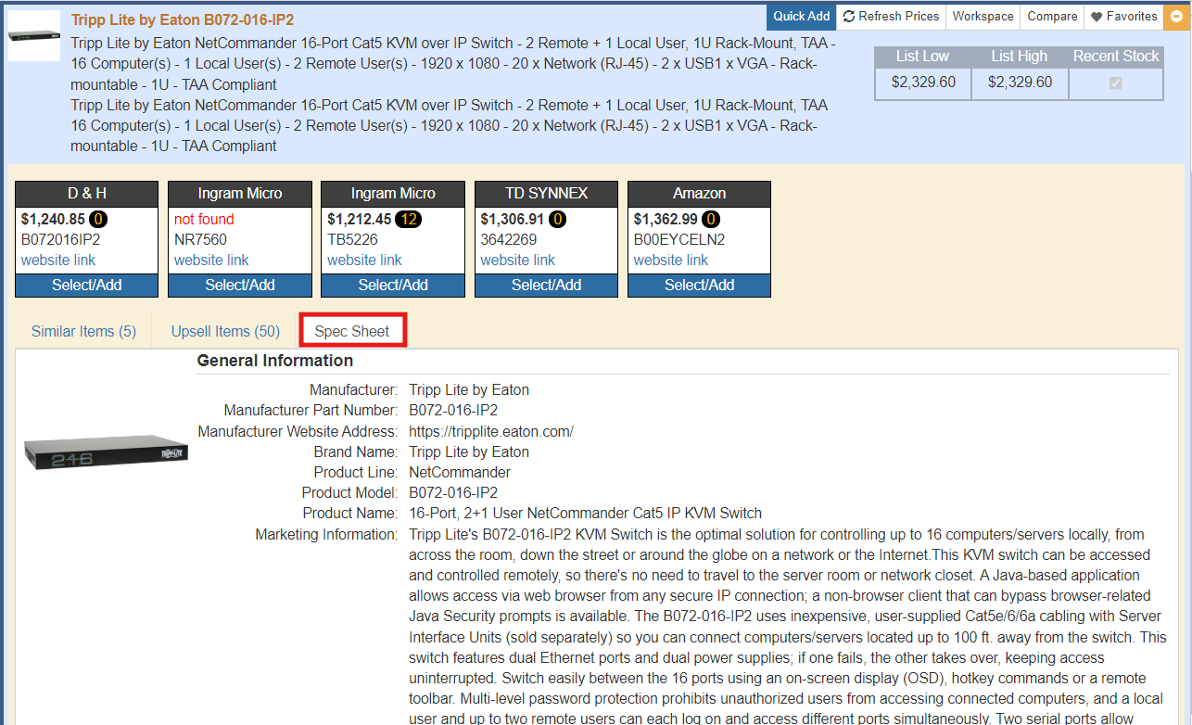This screenshot has width=1192, height=725.
Task: Click the D & H stock quantity badge
Action: click(98, 220)
